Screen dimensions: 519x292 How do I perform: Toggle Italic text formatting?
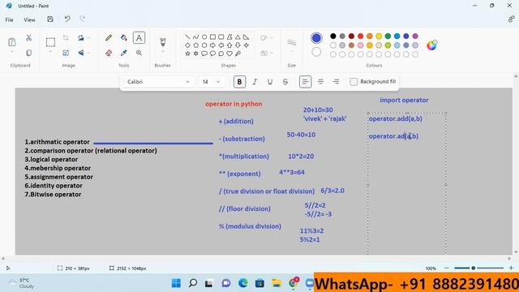coord(255,82)
